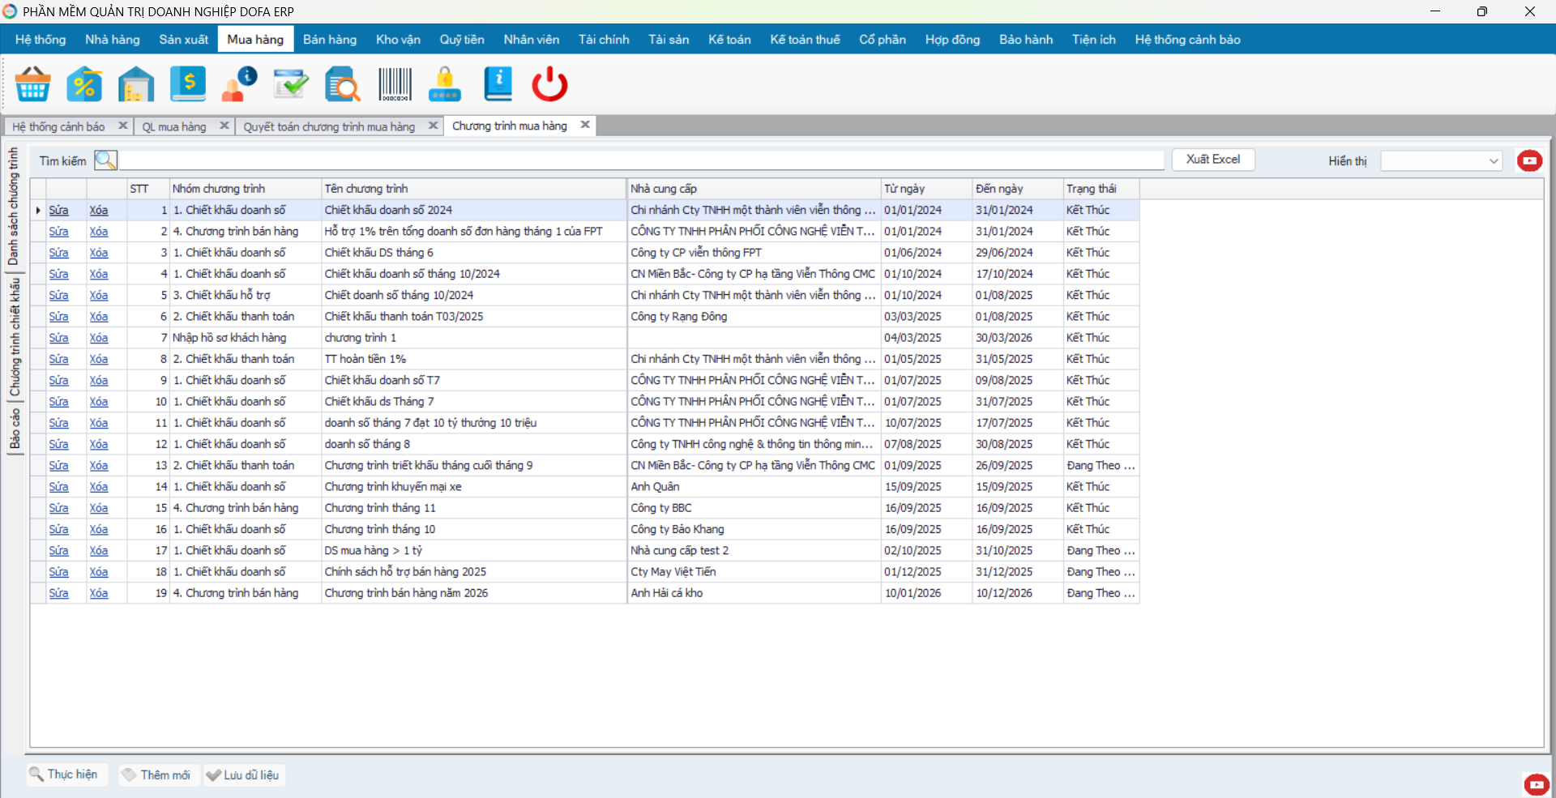
Task: Expand the Hiển thị dropdown
Action: pyautogui.click(x=1493, y=161)
